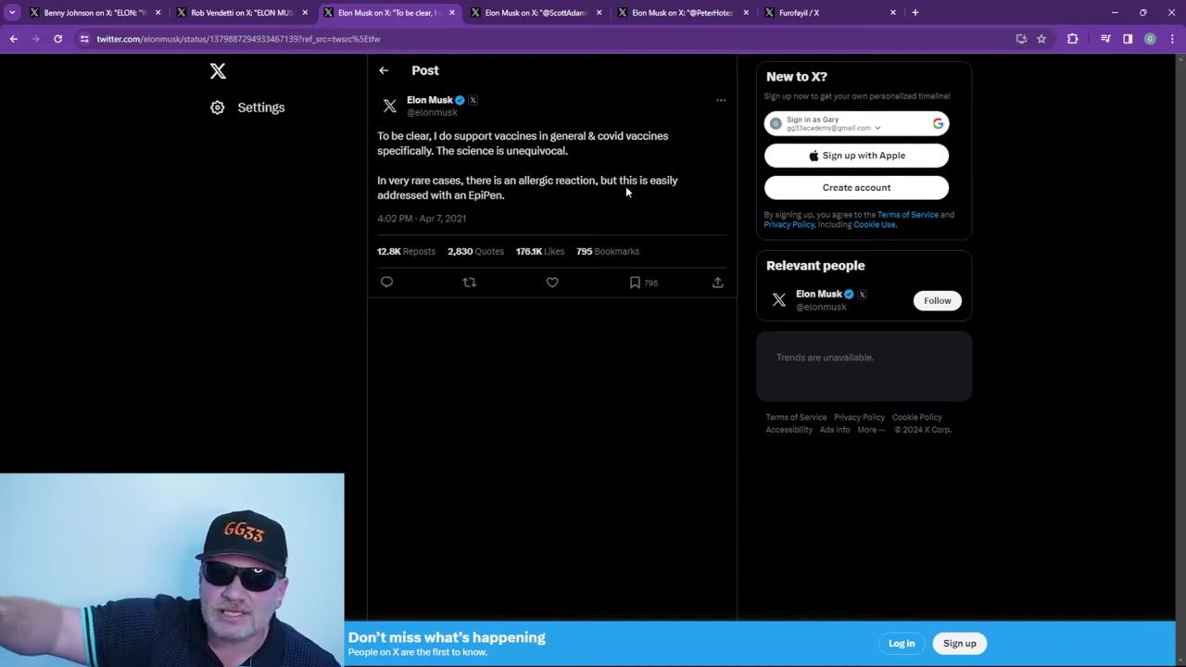Image resolution: width=1186 pixels, height=667 pixels.
Task: Open a new browser tab
Action: tap(915, 13)
